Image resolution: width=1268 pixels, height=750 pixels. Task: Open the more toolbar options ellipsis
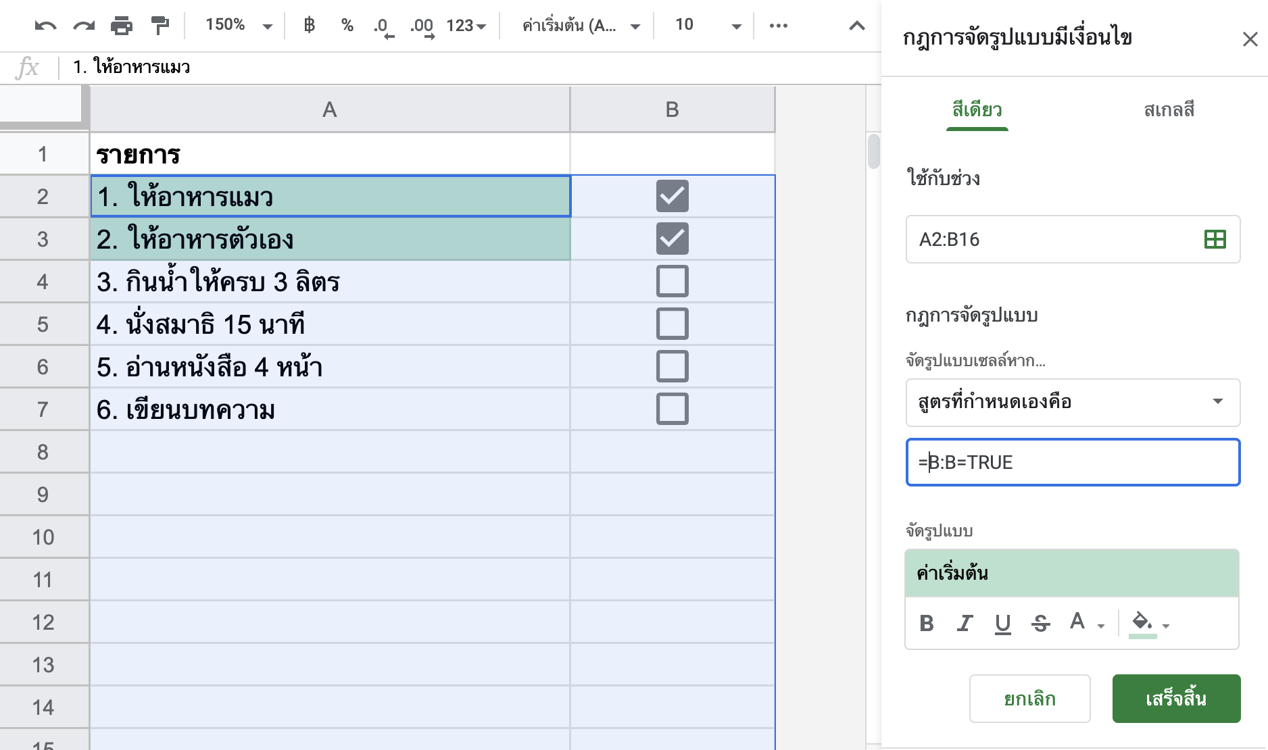779,26
